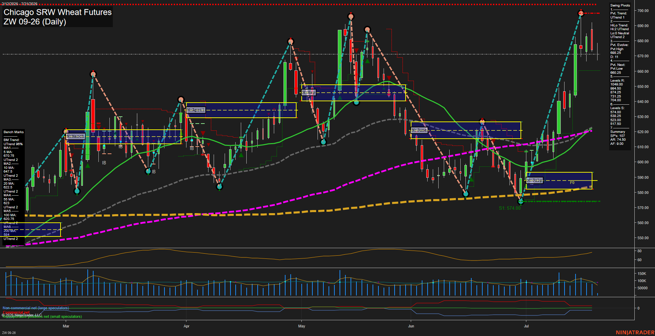Click the "ZW 09-26" instrument label at the bottom left
The image size is (655, 336).
coord(9,333)
